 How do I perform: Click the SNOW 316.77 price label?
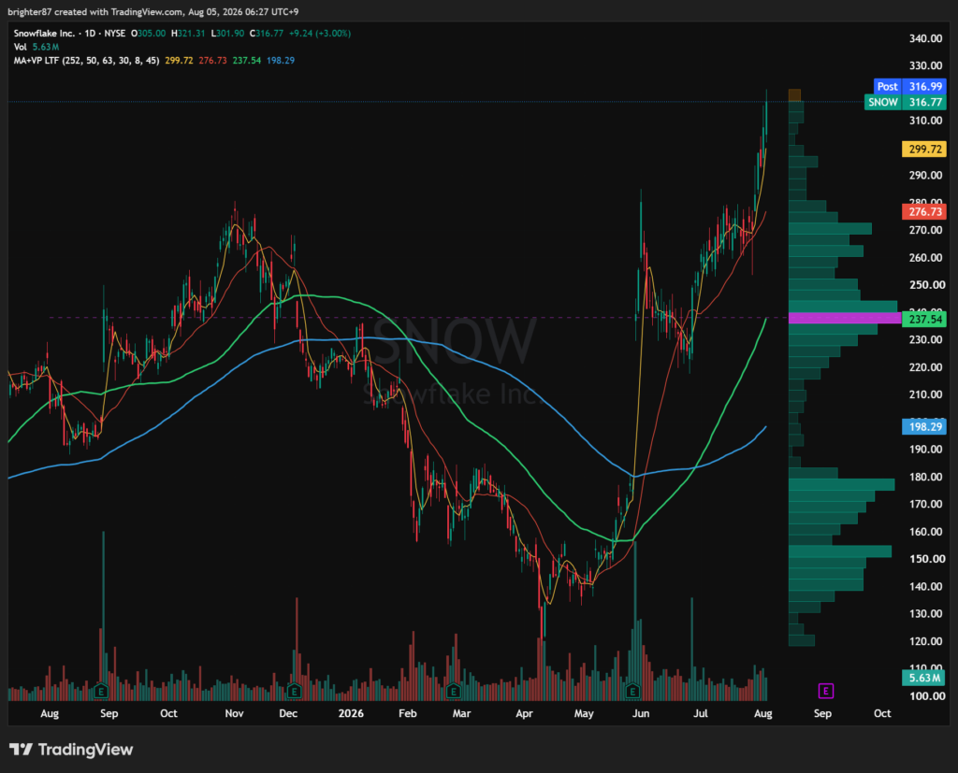tap(906, 102)
